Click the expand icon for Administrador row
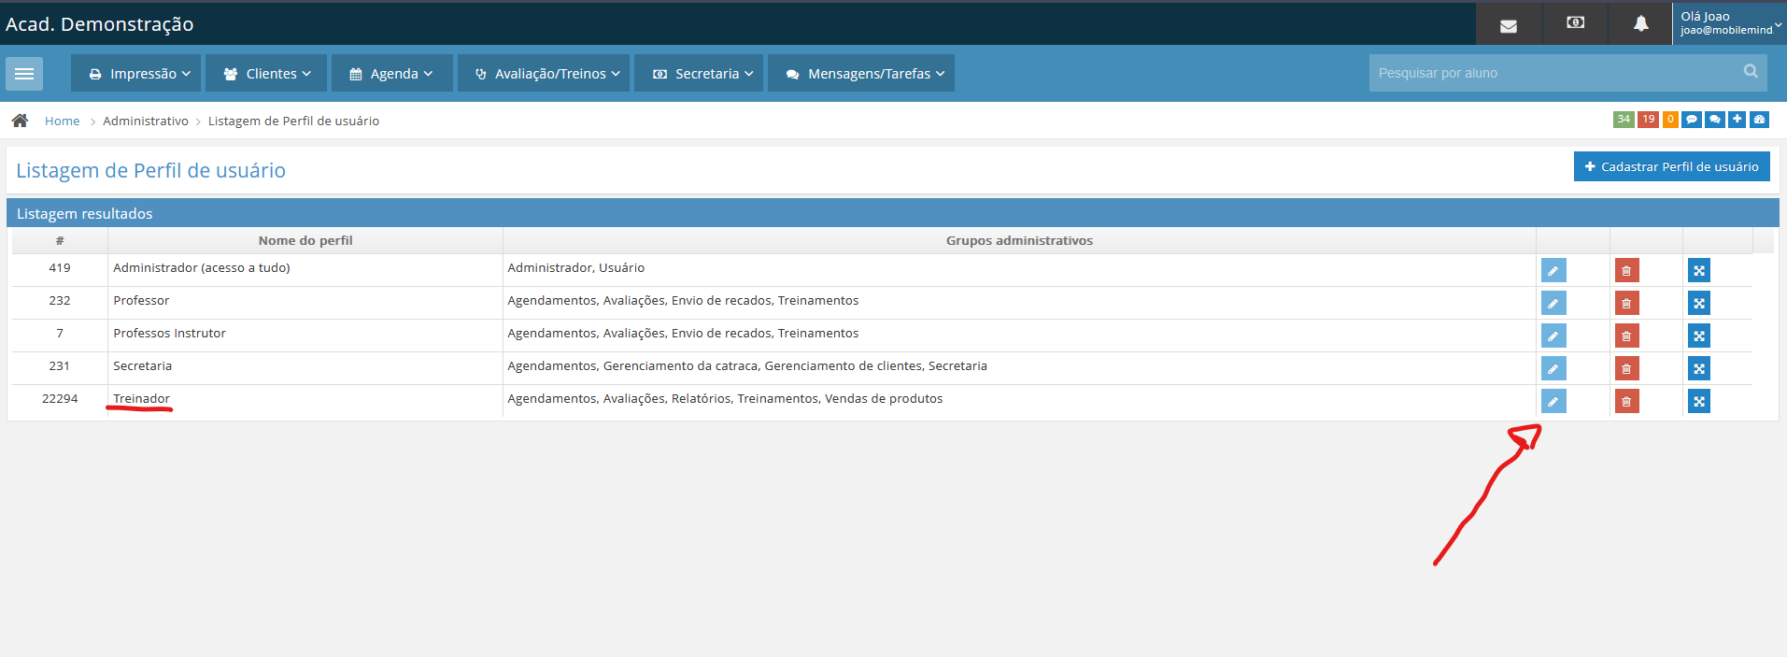Viewport: 1787px width, 657px height. [x=1698, y=271]
